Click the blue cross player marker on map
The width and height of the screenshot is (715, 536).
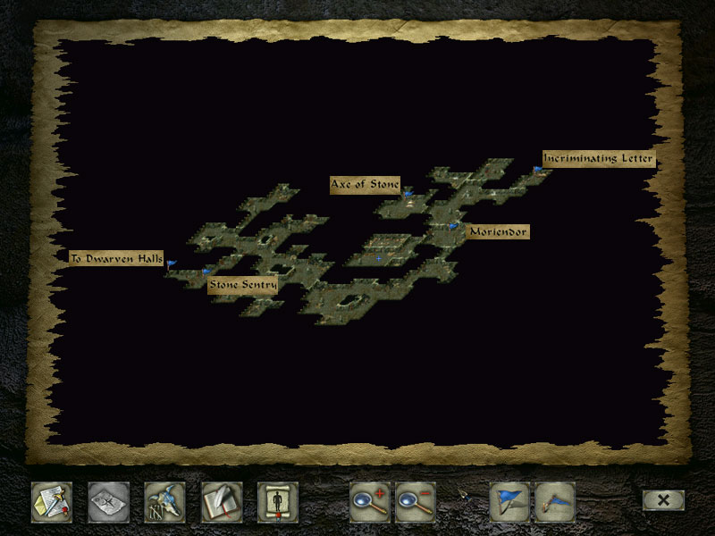tap(379, 258)
